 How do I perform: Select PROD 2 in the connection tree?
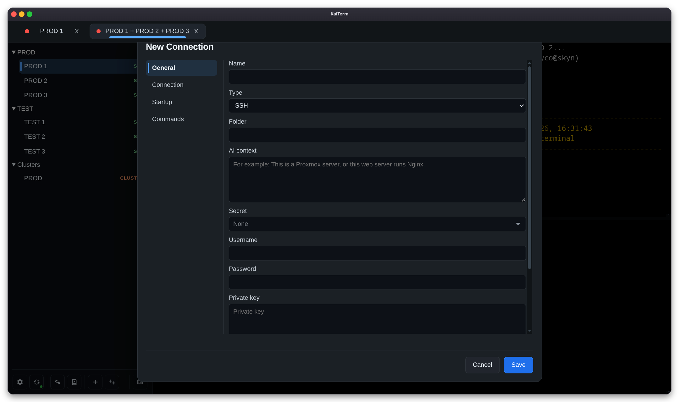point(78,81)
